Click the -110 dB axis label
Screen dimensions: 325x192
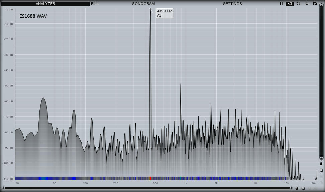(x=8, y=179)
